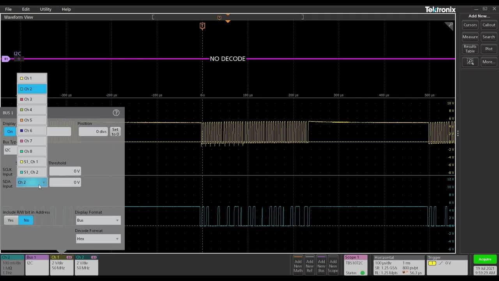
Task: Click the green Acquire button
Action: point(485,259)
